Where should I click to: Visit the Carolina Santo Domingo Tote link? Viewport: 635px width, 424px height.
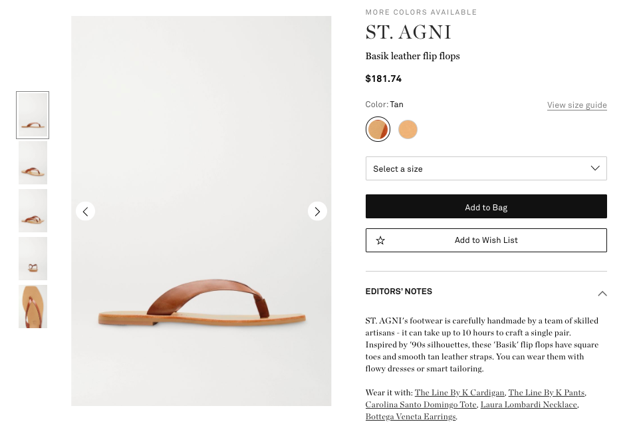[x=421, y=405]
